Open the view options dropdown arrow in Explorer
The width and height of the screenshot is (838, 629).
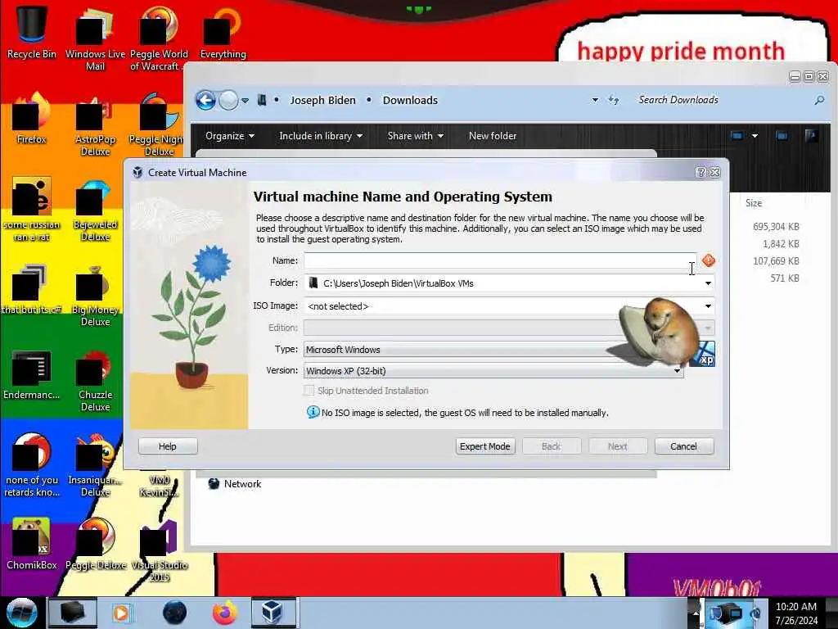point(755,136)
